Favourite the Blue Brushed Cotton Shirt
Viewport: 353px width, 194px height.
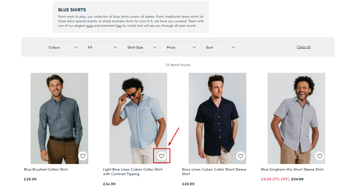pyautogui.click(x=83, y=156)
